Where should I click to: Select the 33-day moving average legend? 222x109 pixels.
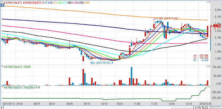pyautogui.click(x=65, y=3)
